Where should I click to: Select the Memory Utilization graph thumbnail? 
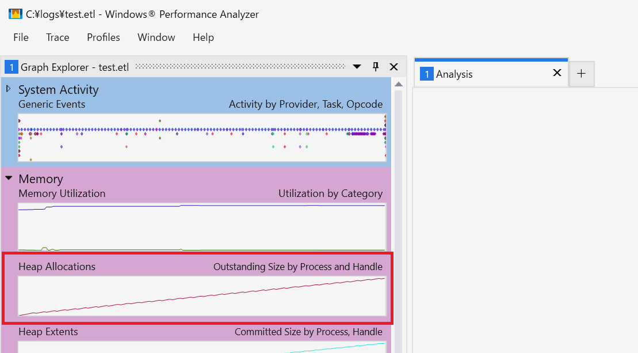click(202, 227)
